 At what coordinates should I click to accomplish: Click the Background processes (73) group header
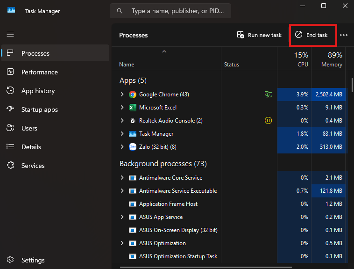pos(163,164)
